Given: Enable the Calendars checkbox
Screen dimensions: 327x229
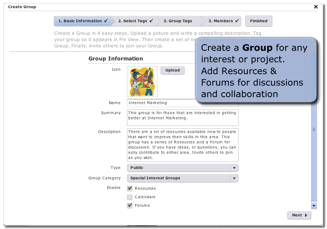Looking at the screenshot, I should point(130,197).
